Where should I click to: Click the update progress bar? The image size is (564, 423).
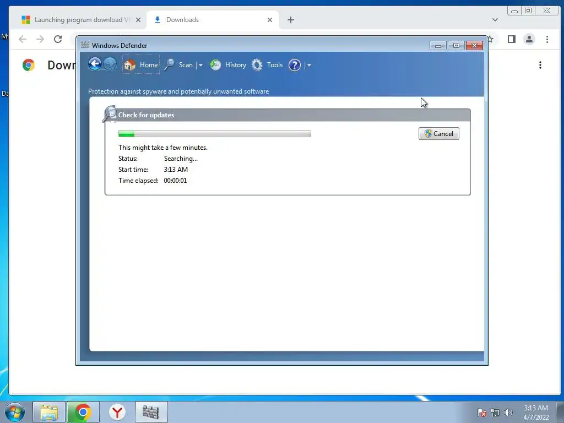click(x=215, y=134)
